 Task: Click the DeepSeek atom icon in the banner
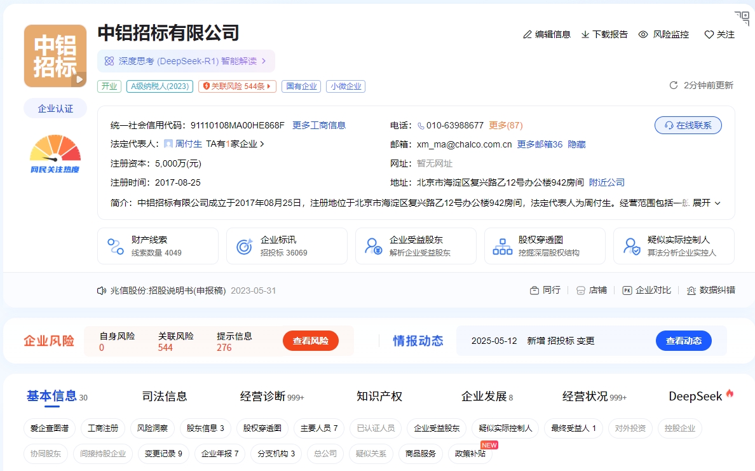point(109,61)
